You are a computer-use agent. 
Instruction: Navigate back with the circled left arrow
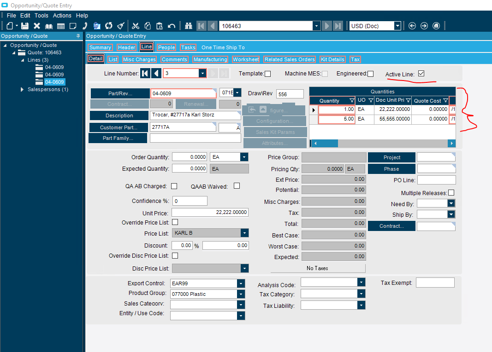(412, 26)
